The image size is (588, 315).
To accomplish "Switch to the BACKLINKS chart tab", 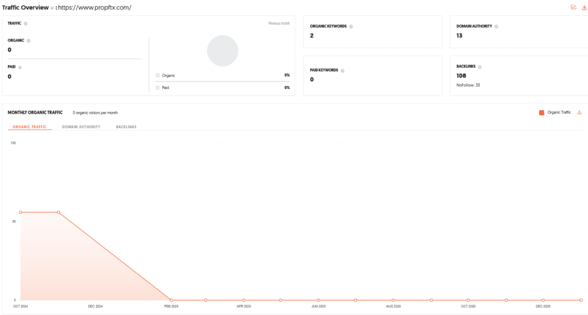I will click(x=126, y=127).
